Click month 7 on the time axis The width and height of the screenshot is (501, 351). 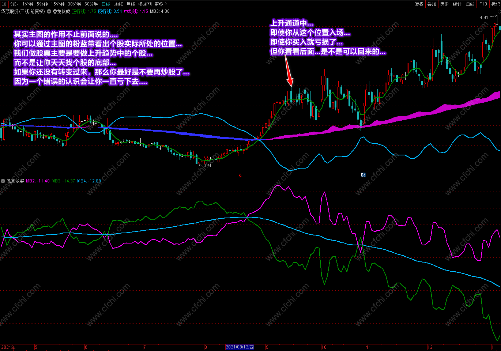tap(144, 347)
